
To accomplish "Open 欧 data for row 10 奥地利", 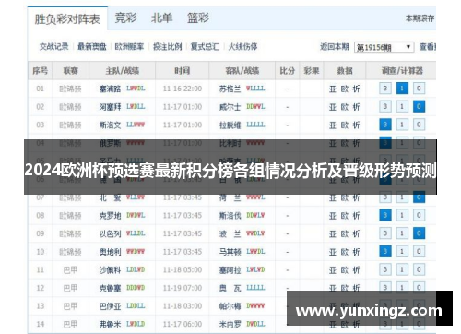I will 345,252.
